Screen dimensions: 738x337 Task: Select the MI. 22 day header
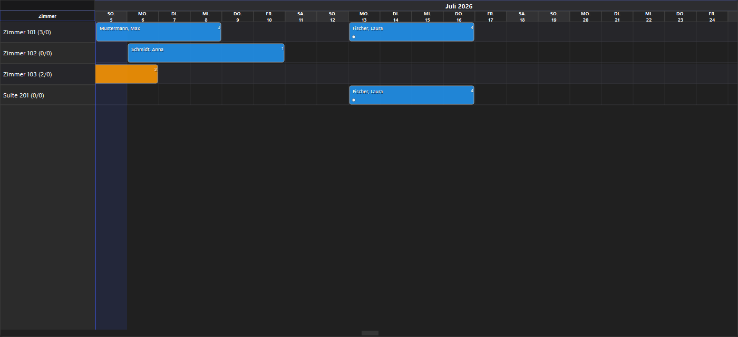click(649, 16)
